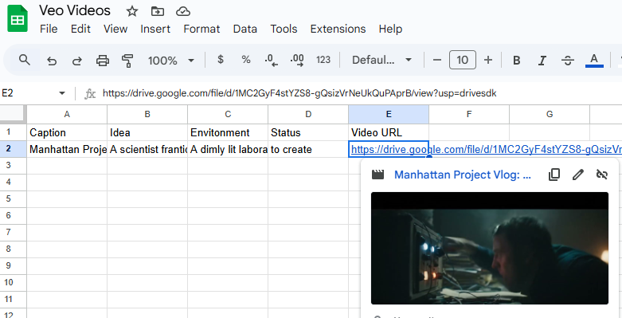Screen dimensions: 622x318
Task: Toggle italic formatting
Action: click(x=542, y=61)
